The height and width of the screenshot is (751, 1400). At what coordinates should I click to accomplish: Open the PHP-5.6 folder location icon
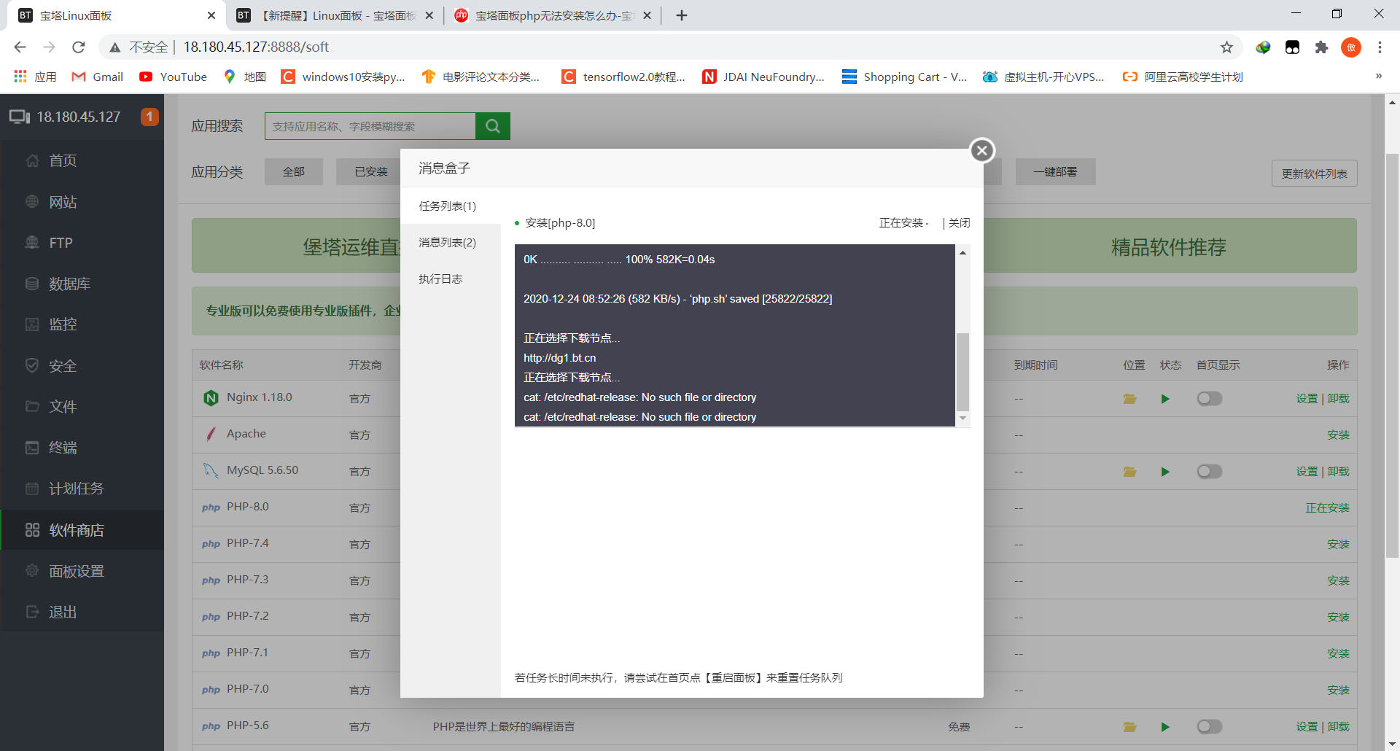[1130, 727]
